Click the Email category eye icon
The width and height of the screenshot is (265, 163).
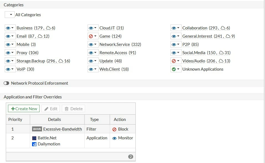[8, 36]
